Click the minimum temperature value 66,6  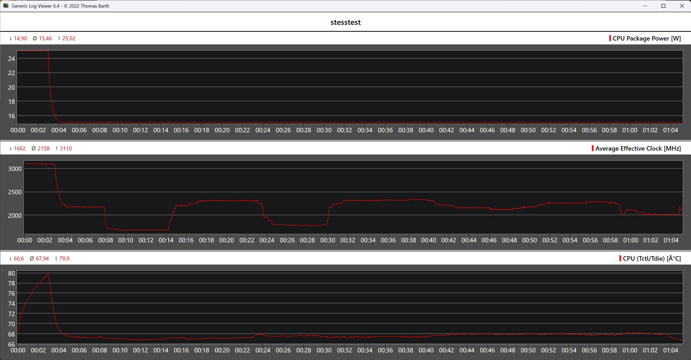coord(19,259)
